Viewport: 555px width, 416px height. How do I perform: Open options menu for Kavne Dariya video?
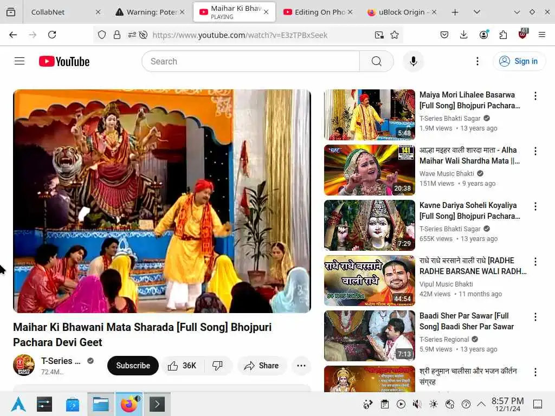(535, 206)
